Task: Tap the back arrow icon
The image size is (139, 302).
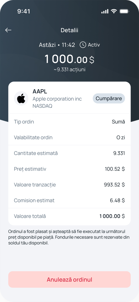Action: tap(8, 30)
